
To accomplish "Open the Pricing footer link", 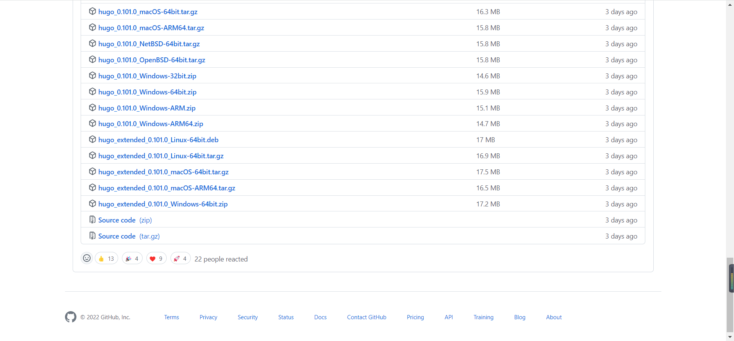I will [415, 317].
